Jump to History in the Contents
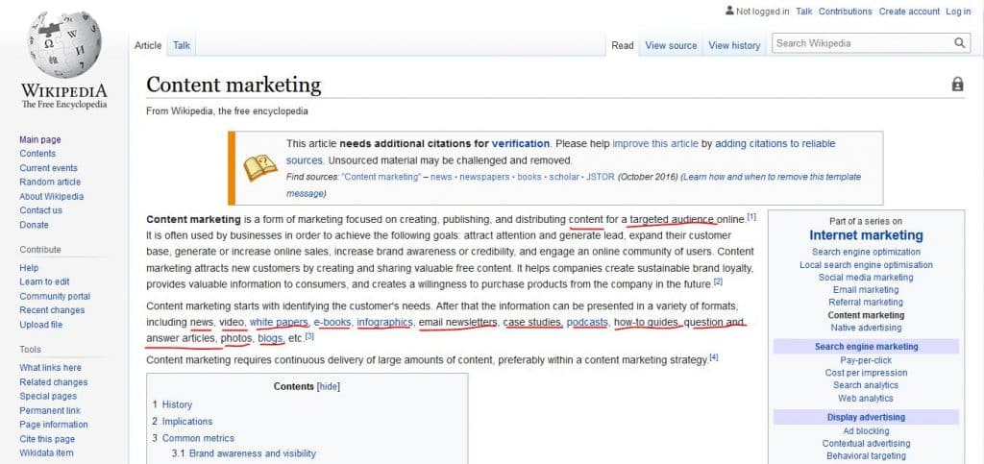984x464 pixels. tap(177, 404)
